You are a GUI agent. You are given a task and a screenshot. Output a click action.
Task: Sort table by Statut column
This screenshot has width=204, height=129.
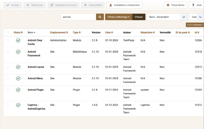tap(18, 33)
